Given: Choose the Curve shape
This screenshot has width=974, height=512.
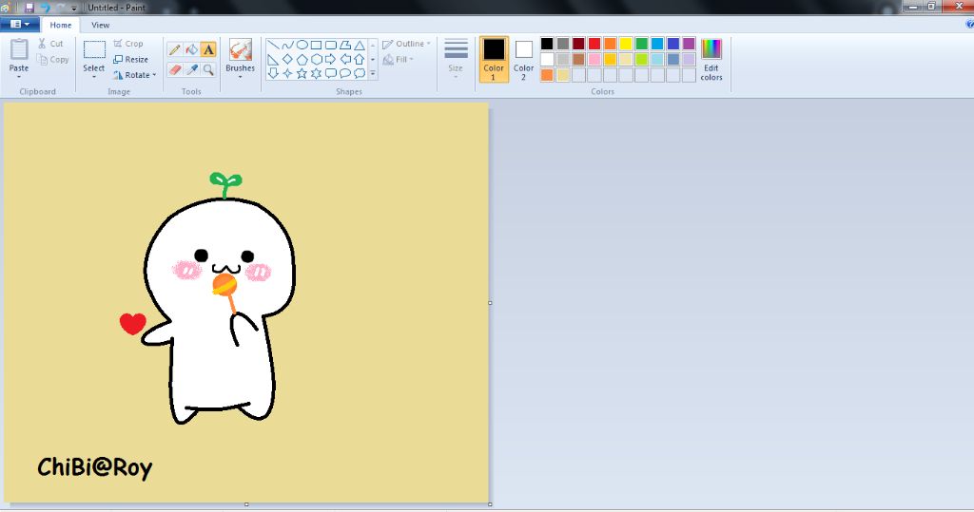Looking at the screenshot, I should (x=287, y=45).
